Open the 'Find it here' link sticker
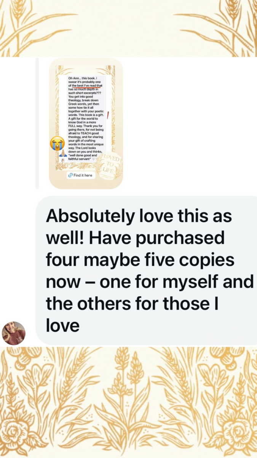Viewport: 257px width, 458px height. pyautogui.click(x=80, y=175)
